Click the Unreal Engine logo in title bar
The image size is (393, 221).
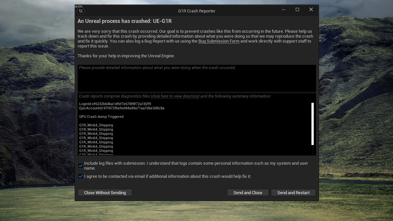point(81,11)
